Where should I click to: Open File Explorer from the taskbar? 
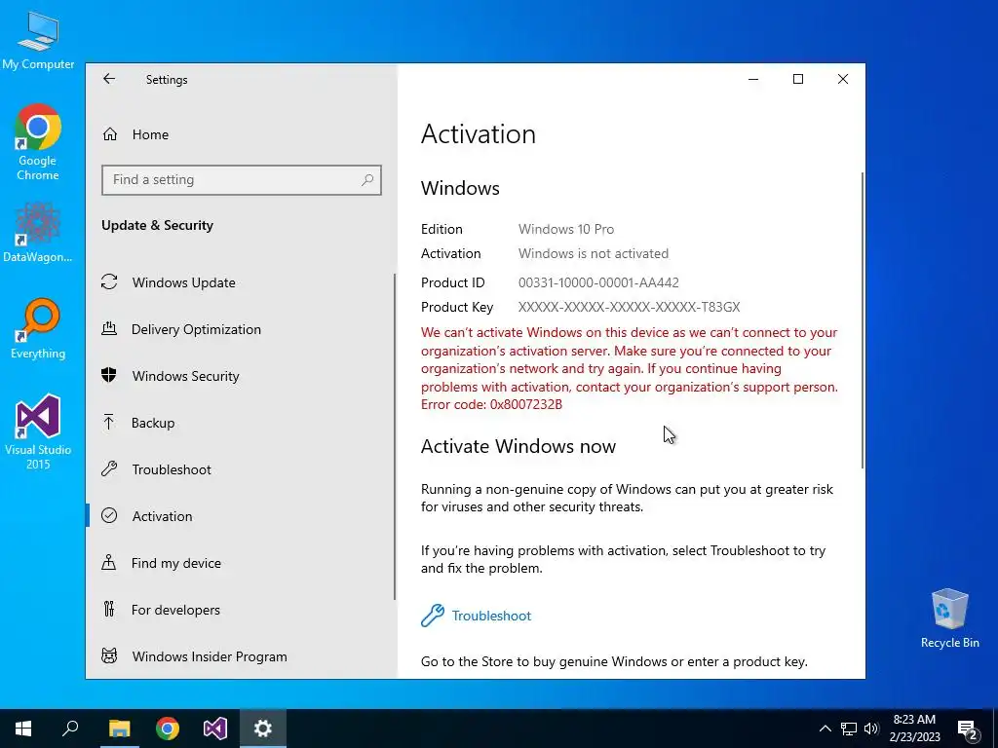[119, 729]
